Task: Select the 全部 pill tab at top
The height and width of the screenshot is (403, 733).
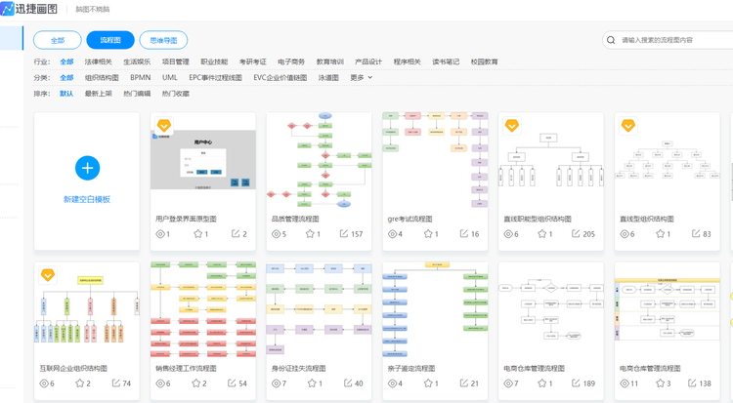Action: click(x=58, y=40)
